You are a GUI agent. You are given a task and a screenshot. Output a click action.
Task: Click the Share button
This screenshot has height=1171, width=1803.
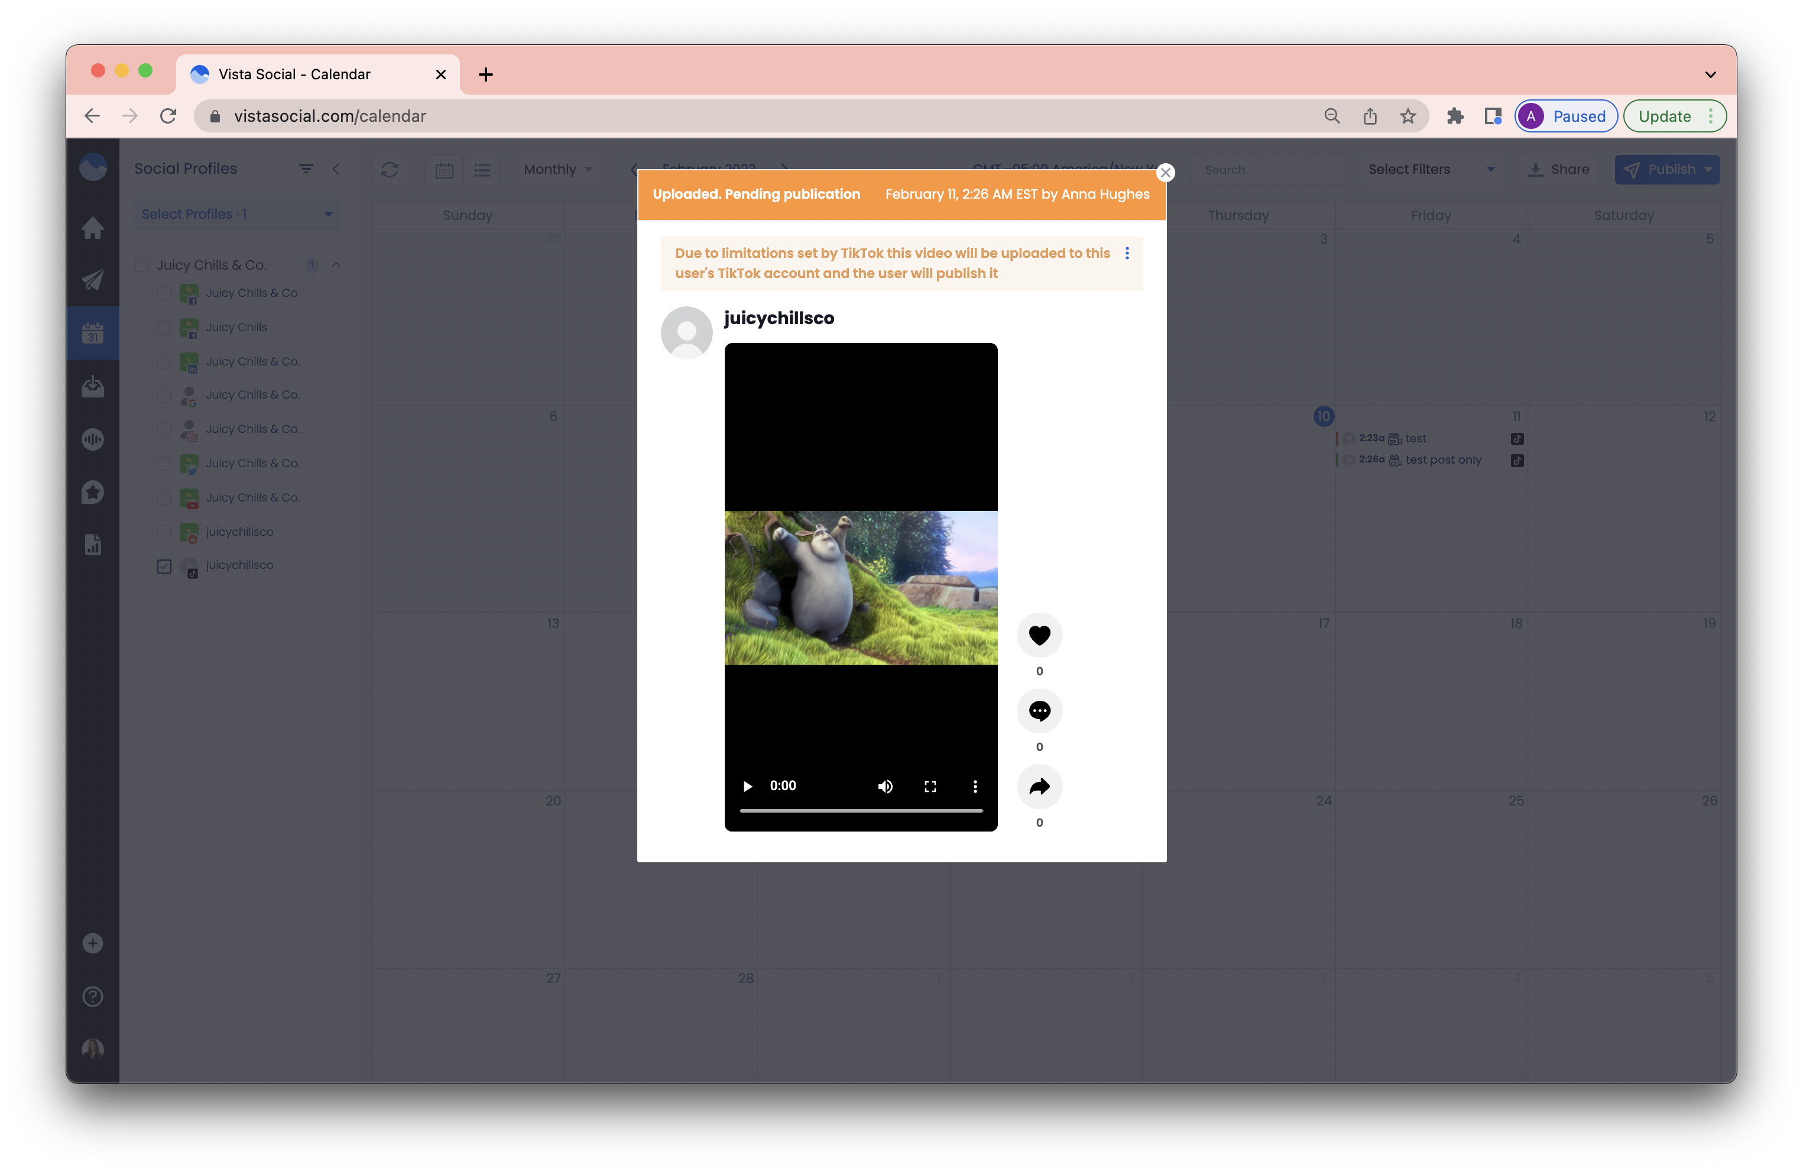coord(1559,170)
